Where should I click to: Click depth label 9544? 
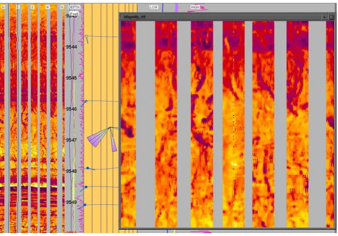[71, 47]
